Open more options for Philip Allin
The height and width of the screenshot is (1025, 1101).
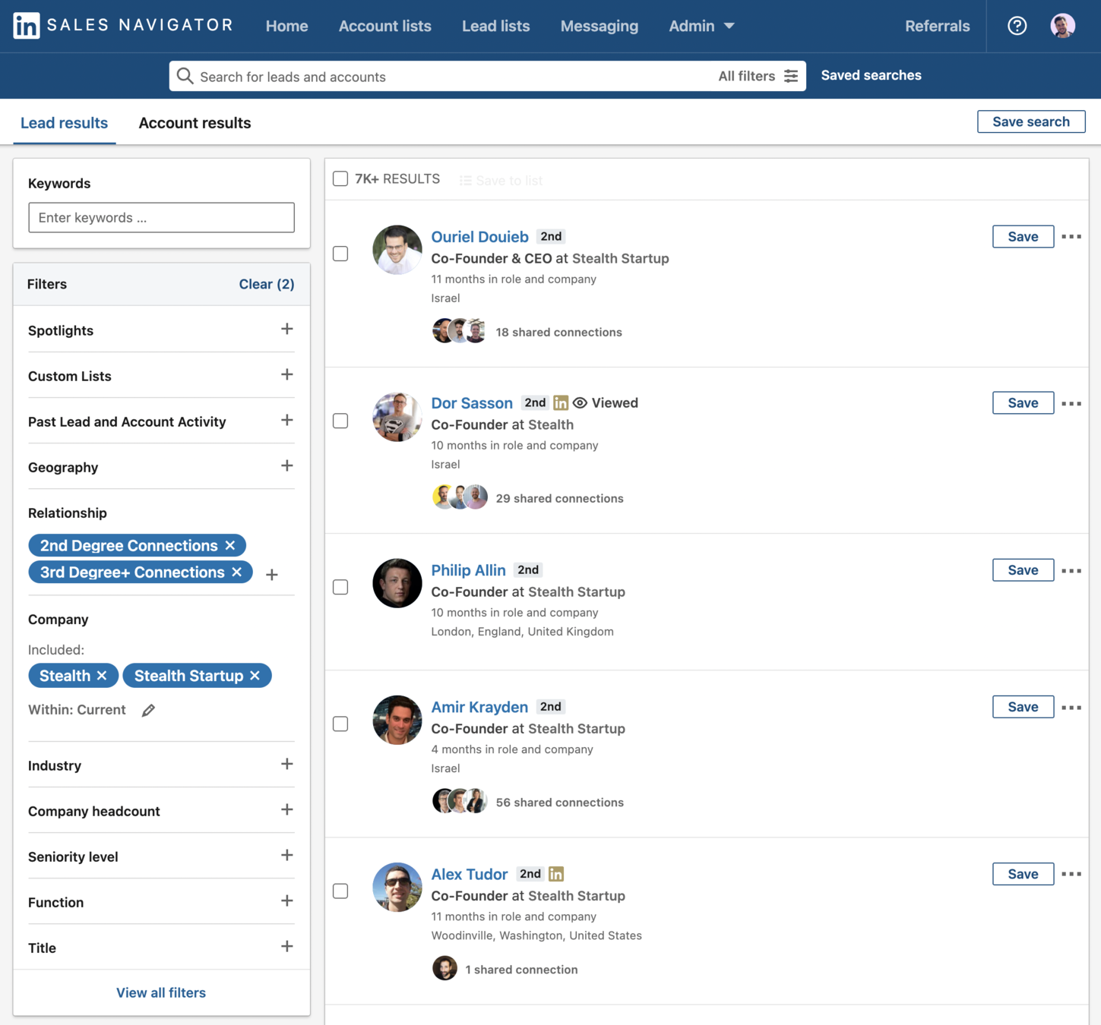coord(1071,570)
